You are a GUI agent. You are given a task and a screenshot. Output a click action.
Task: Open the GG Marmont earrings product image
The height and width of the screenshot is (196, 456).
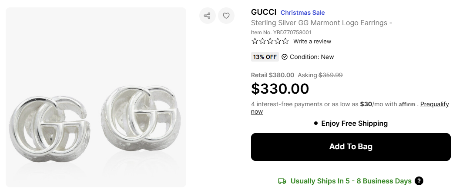tap(96, 98)
